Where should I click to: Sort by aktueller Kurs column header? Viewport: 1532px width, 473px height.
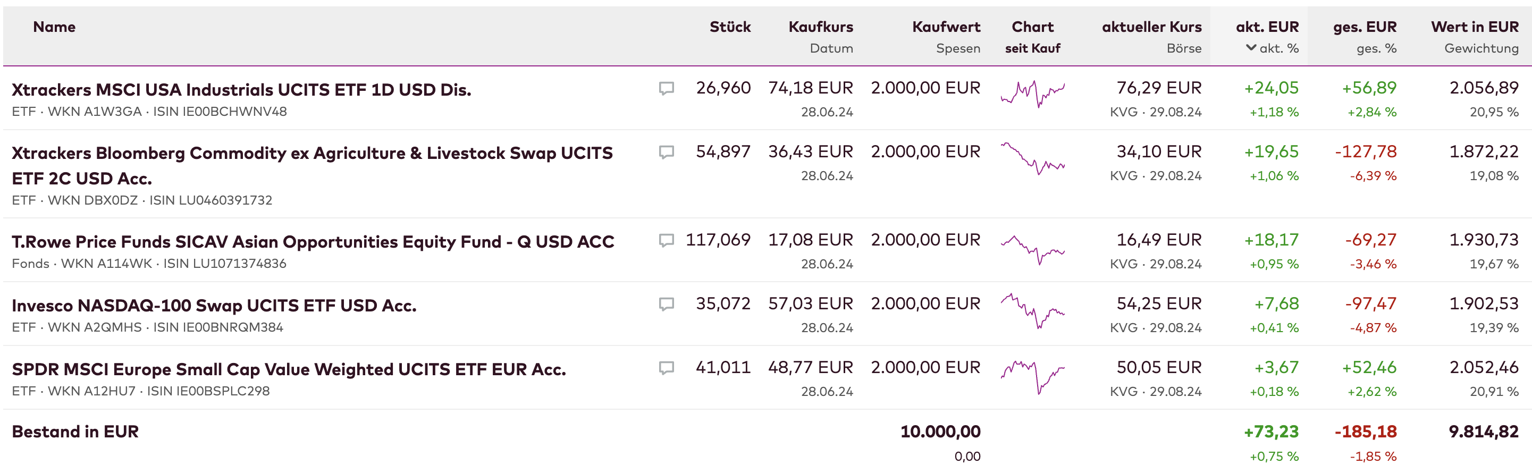1151,27
